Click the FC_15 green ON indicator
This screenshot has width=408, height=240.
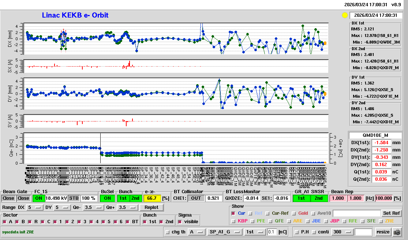38,198
